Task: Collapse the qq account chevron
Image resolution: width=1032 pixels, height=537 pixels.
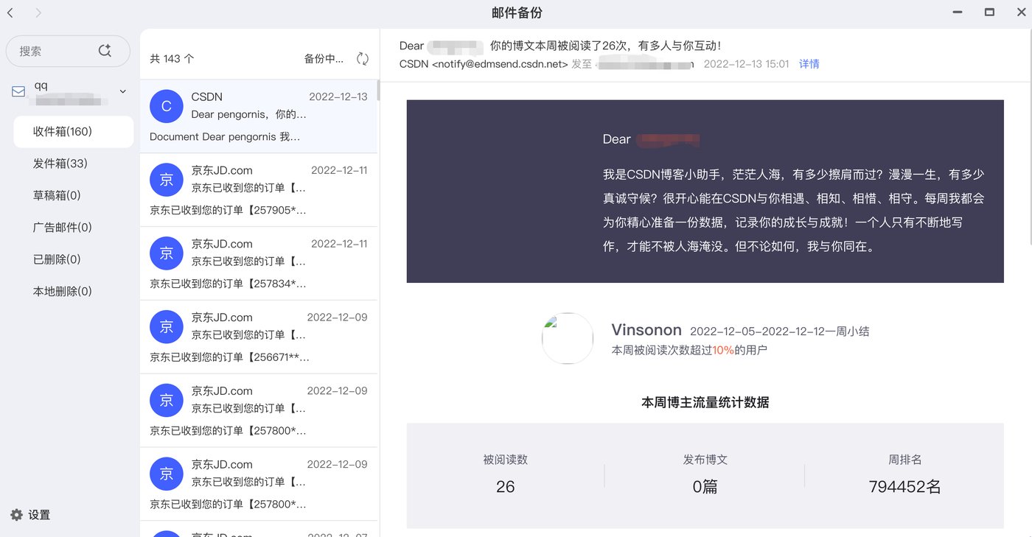Action: tap(123, 91)
